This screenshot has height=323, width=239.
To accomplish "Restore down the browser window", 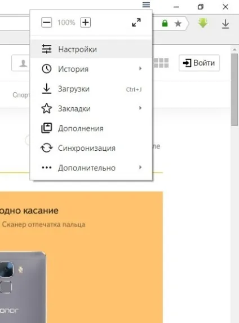I will (201, 7).
